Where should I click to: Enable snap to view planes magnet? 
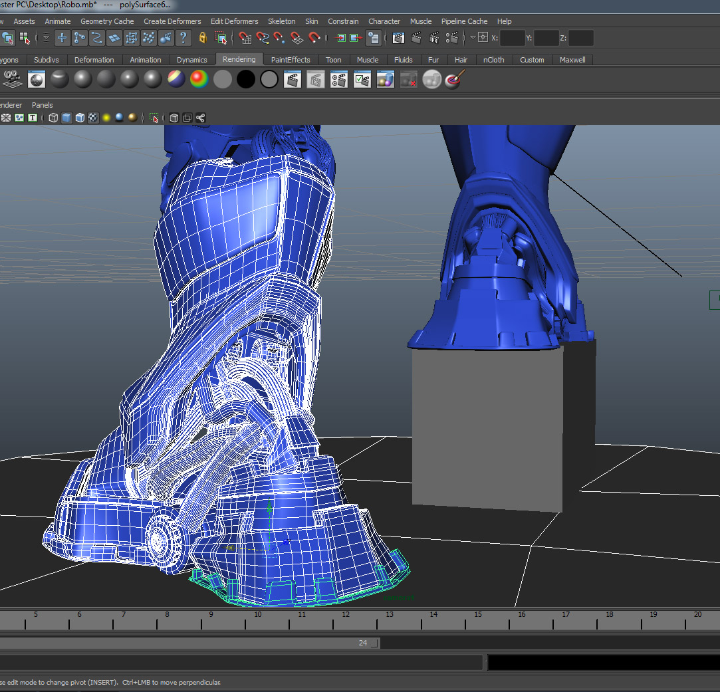[297, 38]
